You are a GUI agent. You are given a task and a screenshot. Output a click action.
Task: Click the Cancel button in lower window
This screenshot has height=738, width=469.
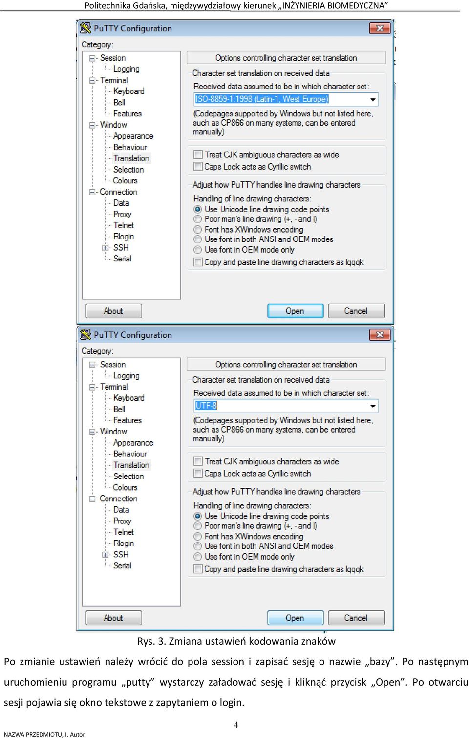click(x=356, y=618)
